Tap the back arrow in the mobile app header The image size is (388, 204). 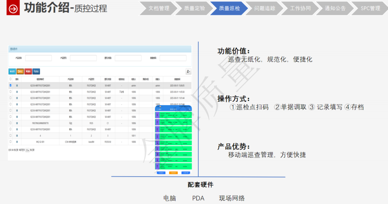[158, 109]
